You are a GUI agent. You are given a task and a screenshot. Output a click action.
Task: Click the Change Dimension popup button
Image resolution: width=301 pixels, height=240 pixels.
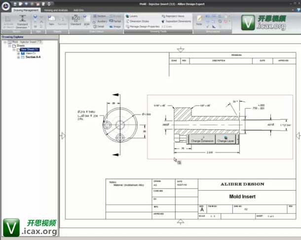click(202, 139)
